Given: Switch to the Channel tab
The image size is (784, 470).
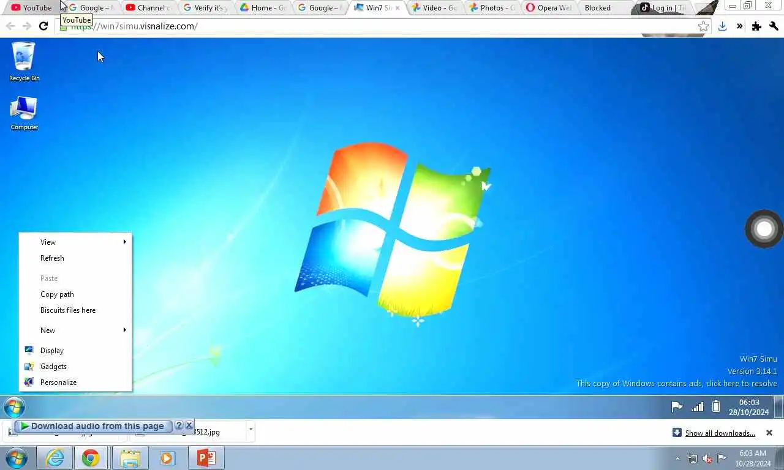Looking at the screenshot, I should tap(148, 8).
